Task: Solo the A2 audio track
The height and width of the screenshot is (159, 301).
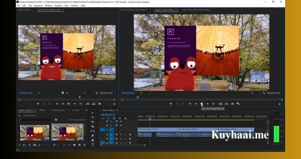Action: [126, 139]
